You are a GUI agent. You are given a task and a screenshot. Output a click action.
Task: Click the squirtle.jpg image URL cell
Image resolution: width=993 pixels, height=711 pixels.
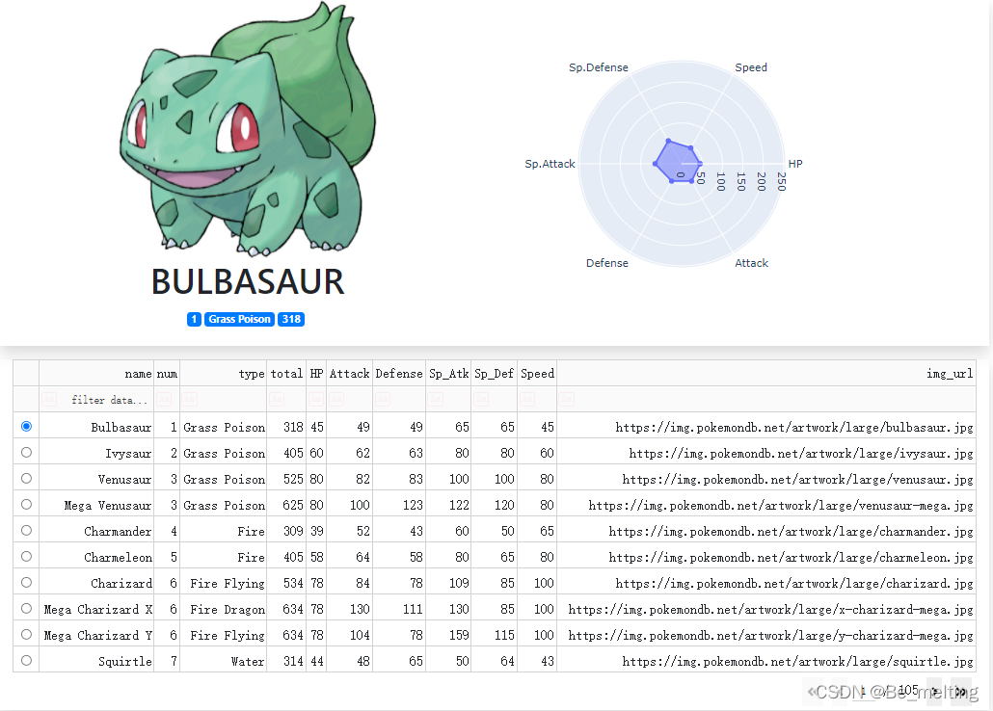[766, 660]
